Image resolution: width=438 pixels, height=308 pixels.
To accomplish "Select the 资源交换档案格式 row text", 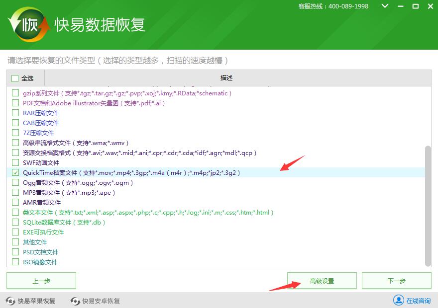I will click(140, 153).
